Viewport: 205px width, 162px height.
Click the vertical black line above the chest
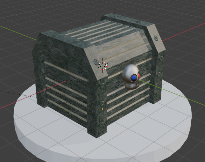point(115,8)
